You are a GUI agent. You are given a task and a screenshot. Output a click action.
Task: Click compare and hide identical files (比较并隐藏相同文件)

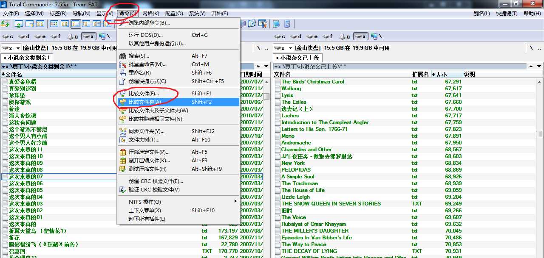point(178,119)
